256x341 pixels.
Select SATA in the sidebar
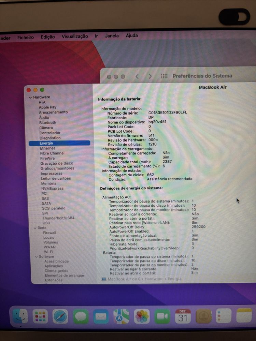[46, 204]
